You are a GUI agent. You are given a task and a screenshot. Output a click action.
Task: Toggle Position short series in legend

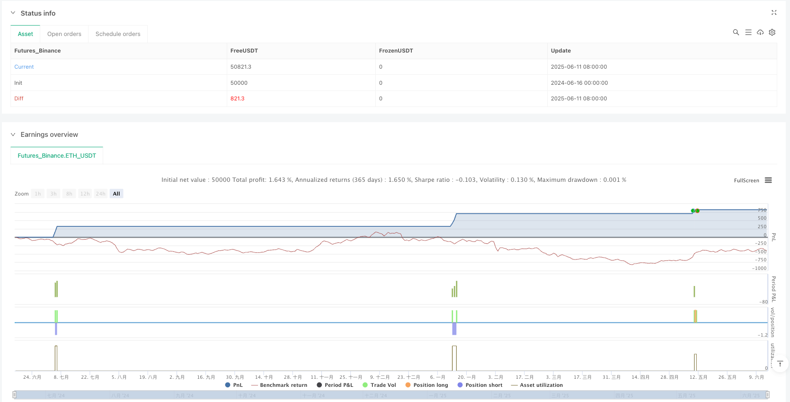coord(479,385)
